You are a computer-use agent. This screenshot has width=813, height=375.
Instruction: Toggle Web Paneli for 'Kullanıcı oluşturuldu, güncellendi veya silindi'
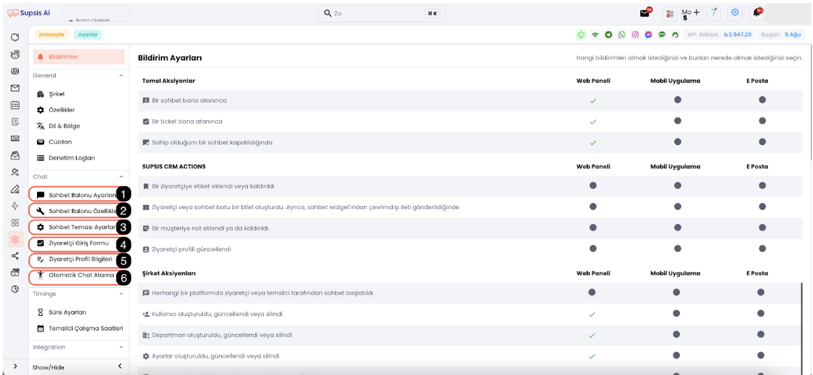(593, 314)
